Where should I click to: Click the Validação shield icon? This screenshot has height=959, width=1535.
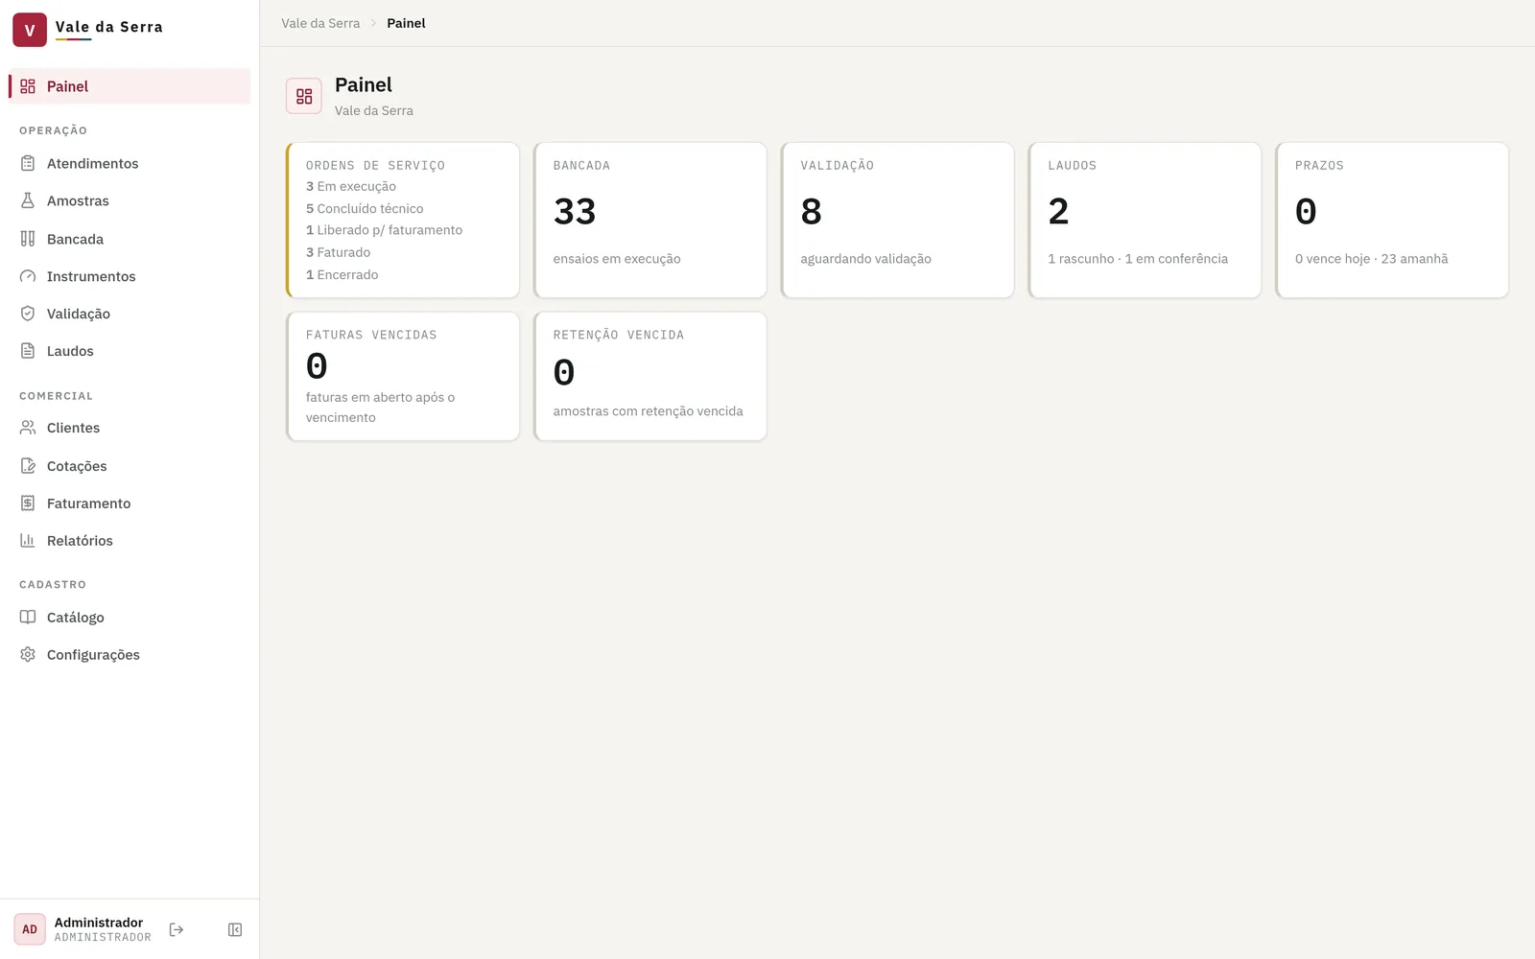28,314
